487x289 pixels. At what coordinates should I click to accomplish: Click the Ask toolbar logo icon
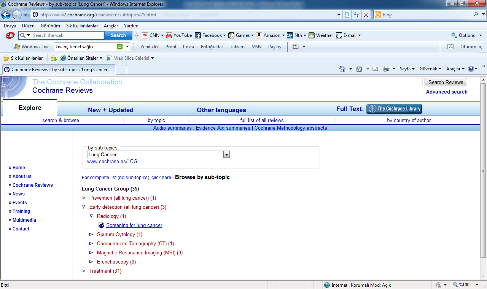tap(10, 35)
